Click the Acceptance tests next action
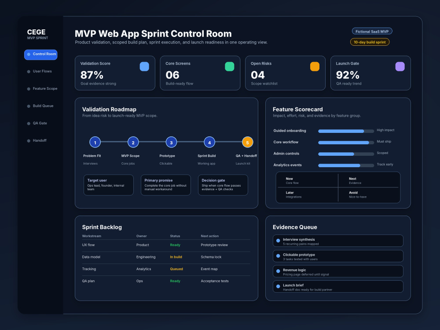The height and width of the screenshot is (330, 440). click(x=215, y=281)
